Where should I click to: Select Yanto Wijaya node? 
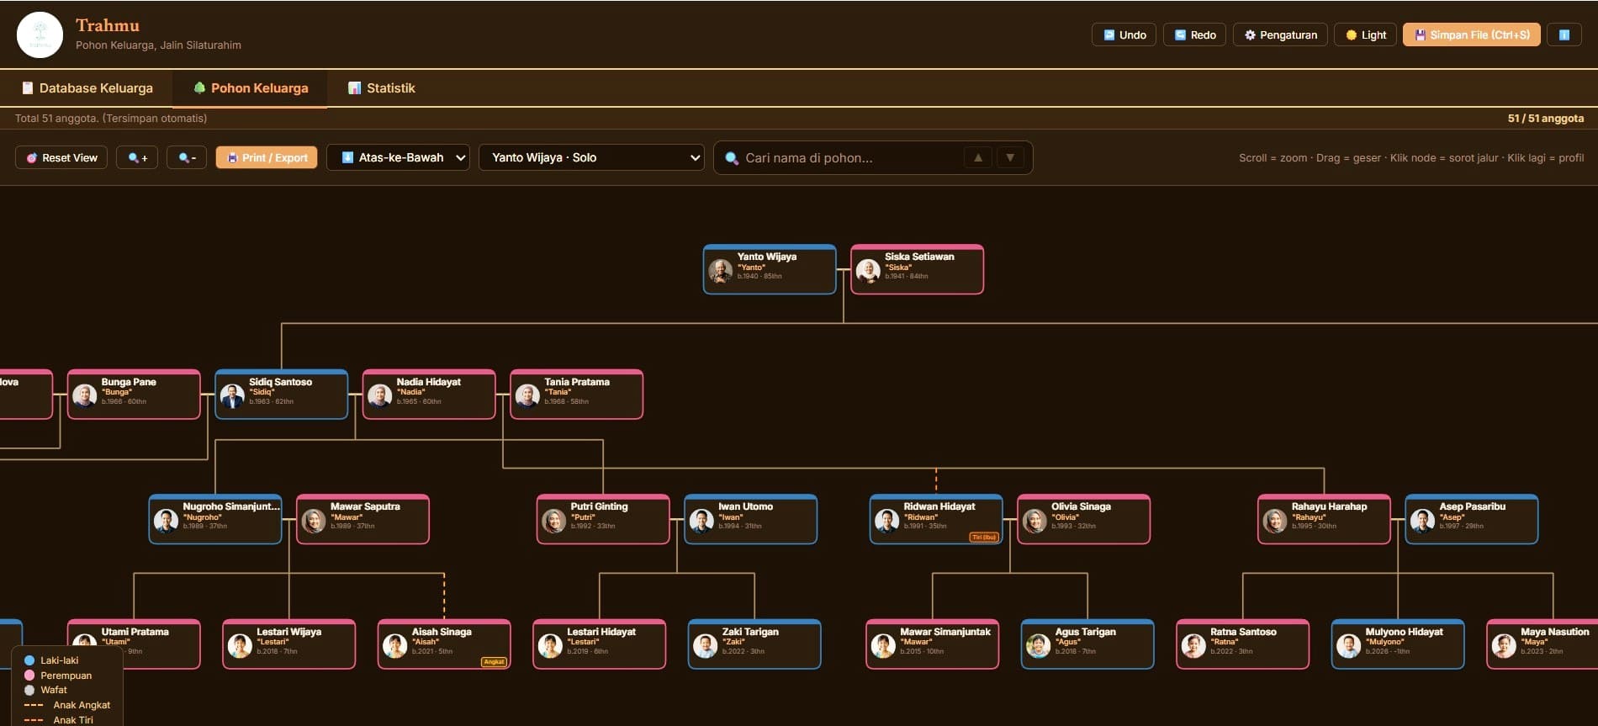coord(770,269)
